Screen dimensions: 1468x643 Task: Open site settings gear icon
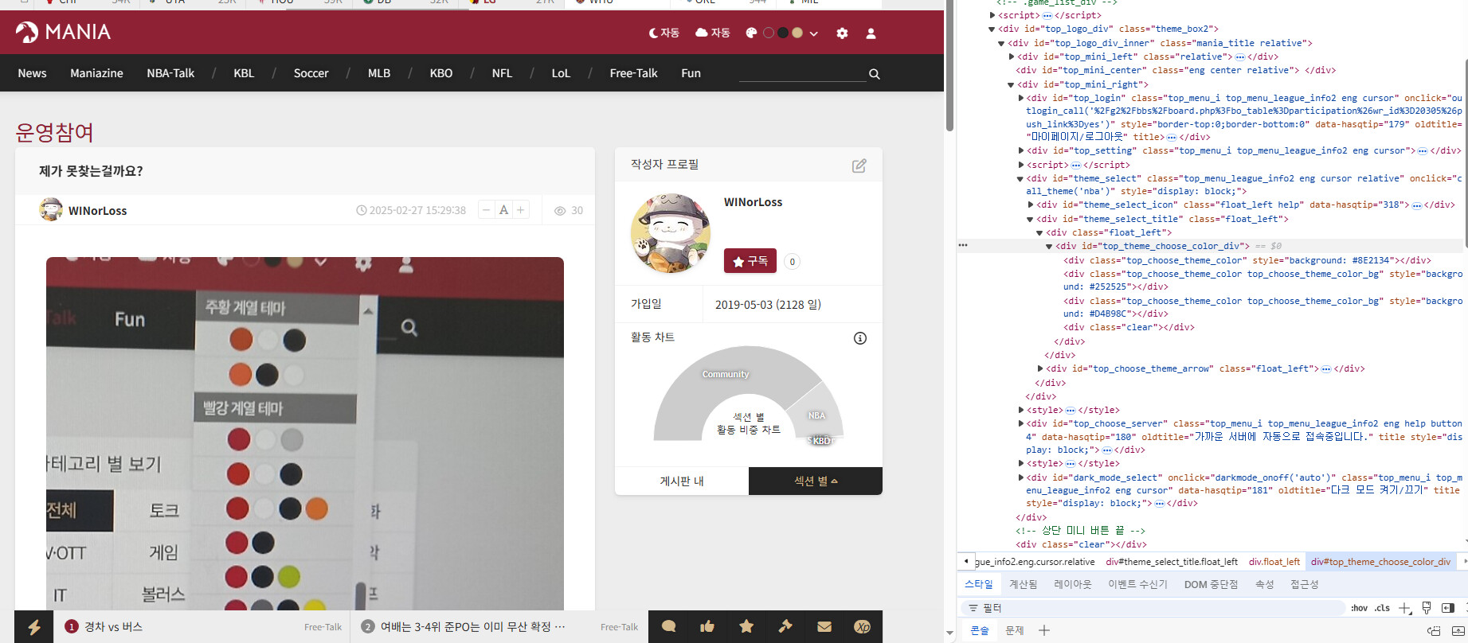pyautogui.click(x=842, y=33)
